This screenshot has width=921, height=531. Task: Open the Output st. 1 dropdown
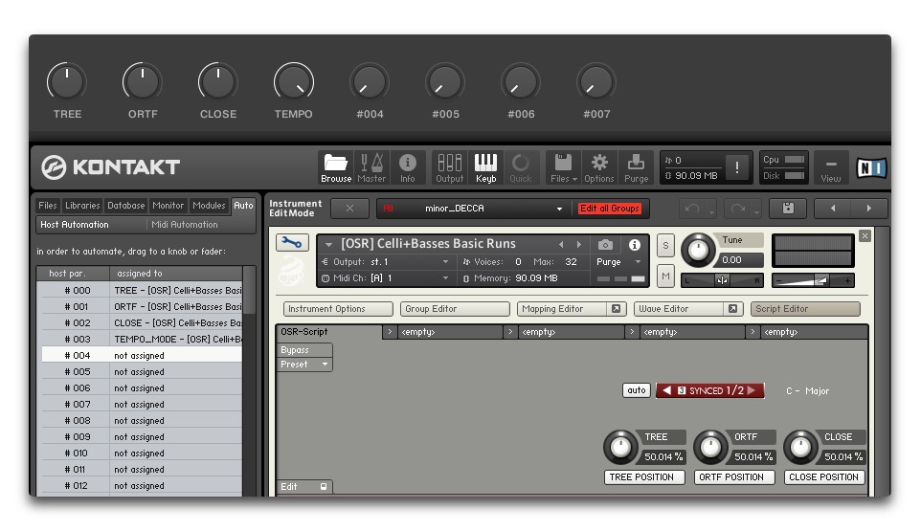tap(385, 262)
